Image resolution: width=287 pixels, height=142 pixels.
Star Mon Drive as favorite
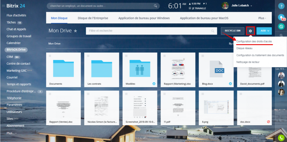[x=75, y=31]
